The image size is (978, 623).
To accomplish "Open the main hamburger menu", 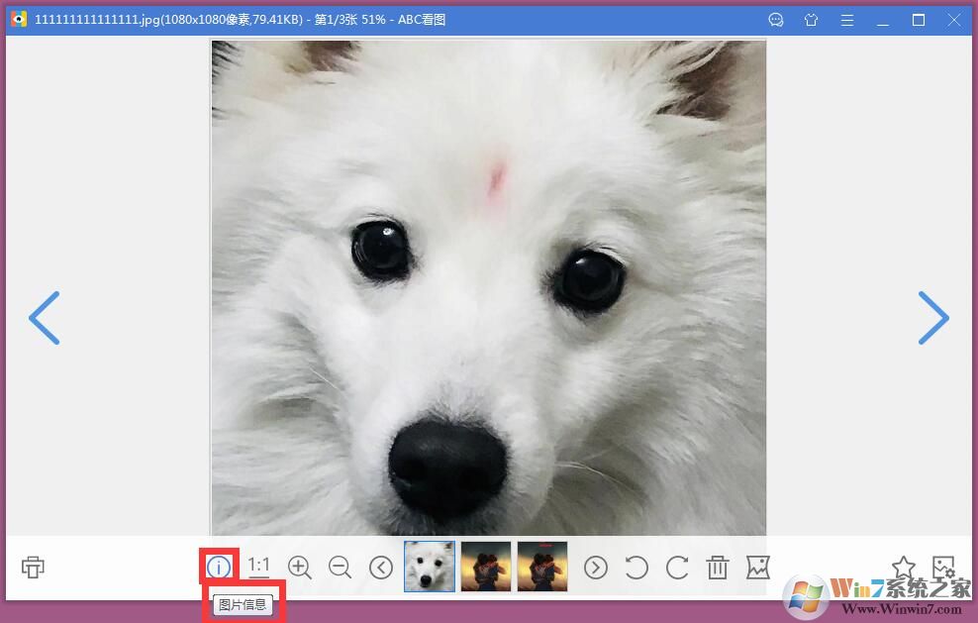I will [847, 20].
